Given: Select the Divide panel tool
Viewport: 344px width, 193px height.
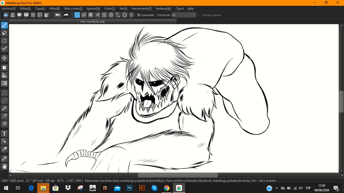Looking at the screenshot, I should click(x=4, y=149).
